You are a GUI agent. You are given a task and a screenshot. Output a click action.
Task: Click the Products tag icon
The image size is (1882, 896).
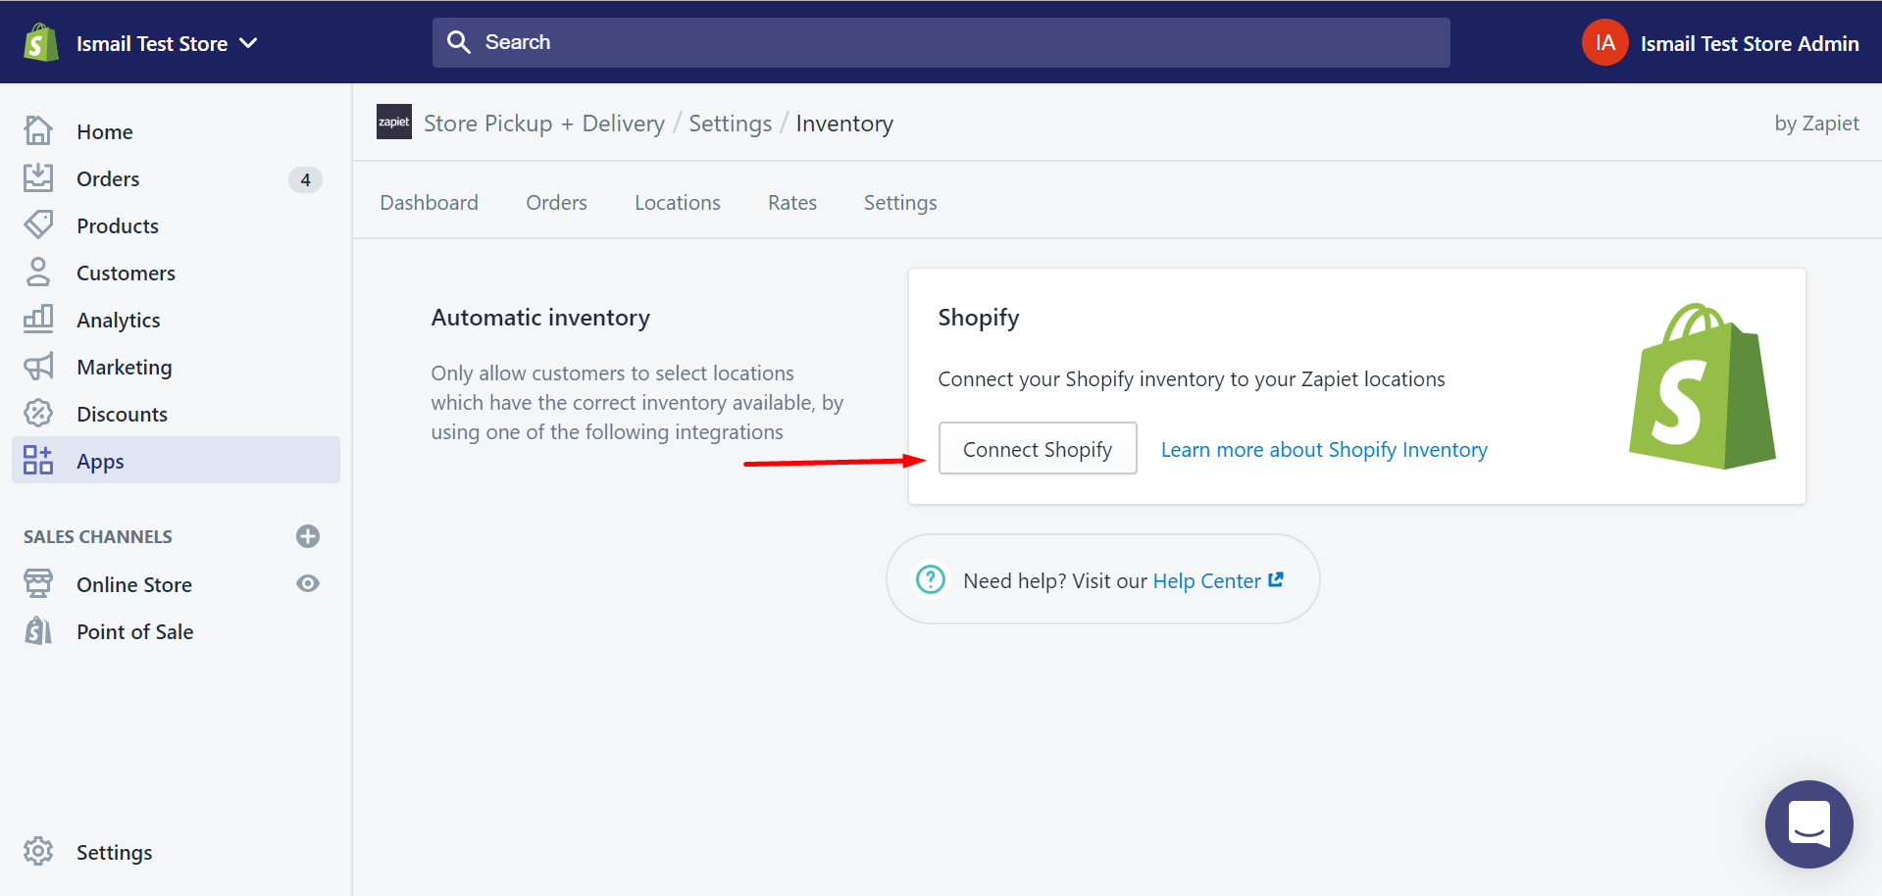click(38, 224)
